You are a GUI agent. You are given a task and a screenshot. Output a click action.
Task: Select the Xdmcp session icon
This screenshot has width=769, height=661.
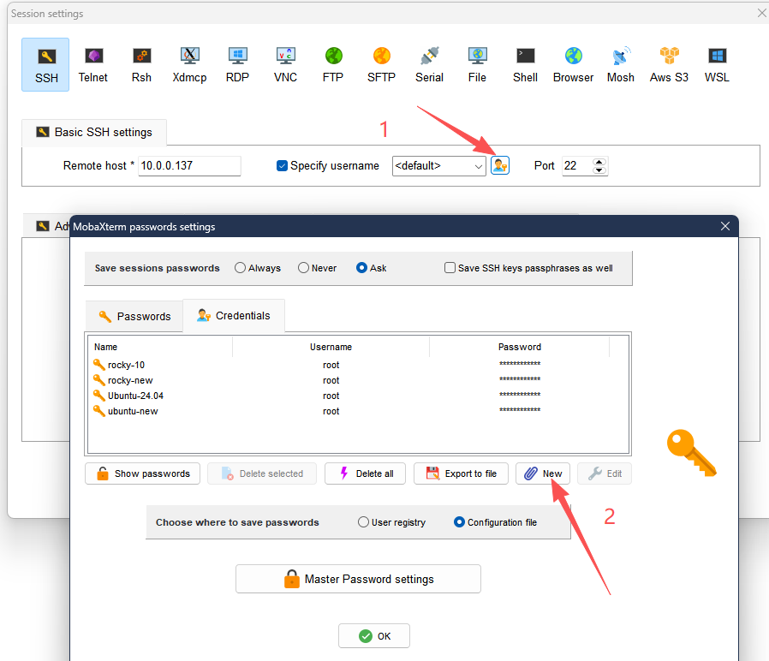[189, 65]
